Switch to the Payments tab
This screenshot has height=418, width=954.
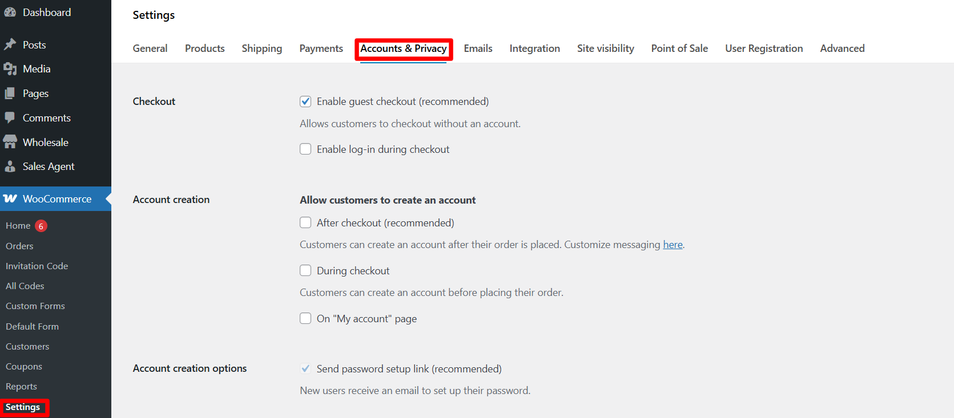(321, 48)
